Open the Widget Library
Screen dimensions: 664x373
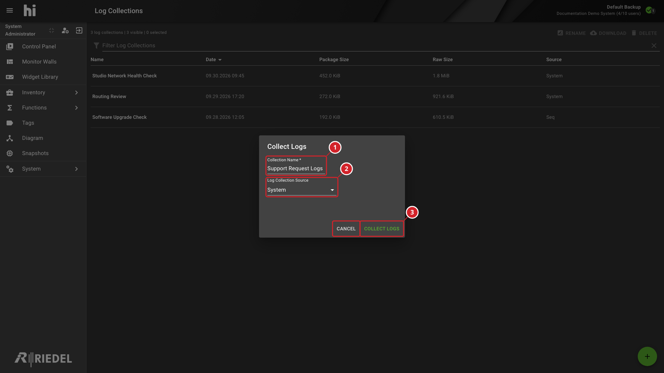[x=43, y=77]
